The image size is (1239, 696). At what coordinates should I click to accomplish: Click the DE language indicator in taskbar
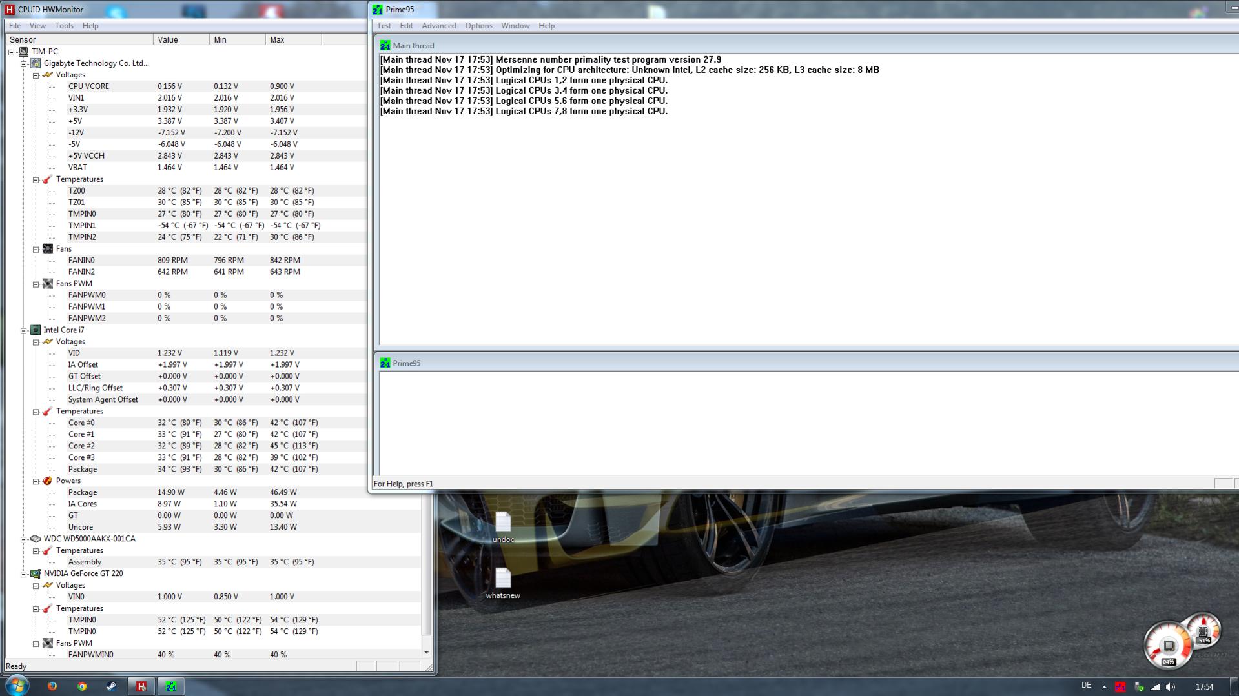tap(1086, 686)
